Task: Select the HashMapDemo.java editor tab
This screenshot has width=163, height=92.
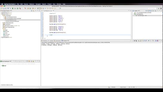Action: coord(48,11)
